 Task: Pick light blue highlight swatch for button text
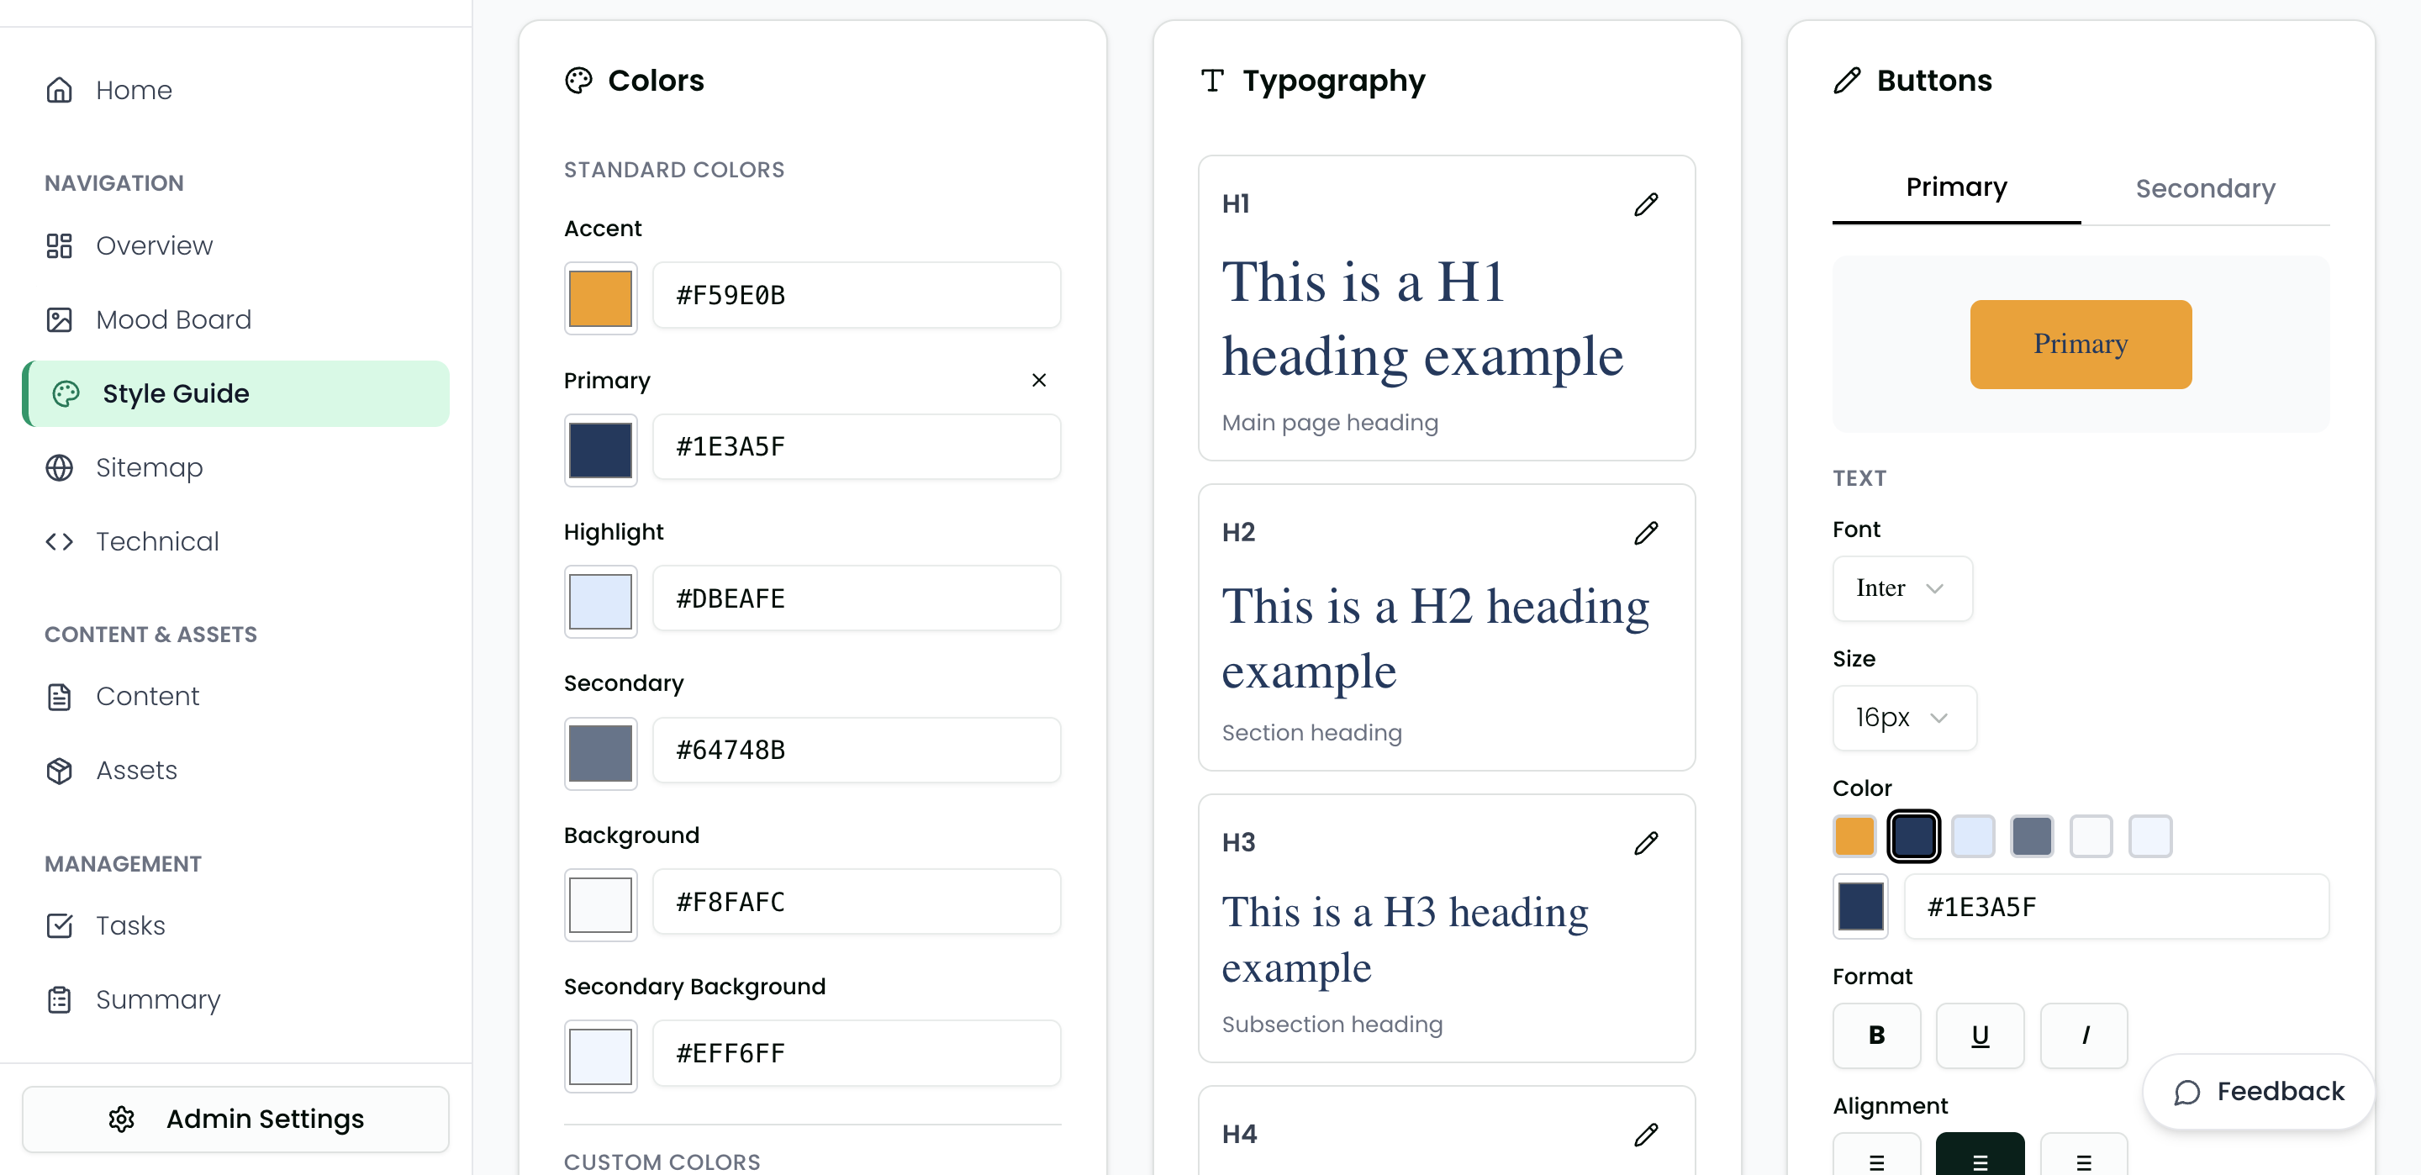(x=1973, y=835)
